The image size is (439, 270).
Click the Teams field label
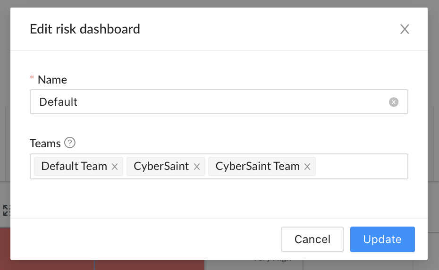[45, 143]
